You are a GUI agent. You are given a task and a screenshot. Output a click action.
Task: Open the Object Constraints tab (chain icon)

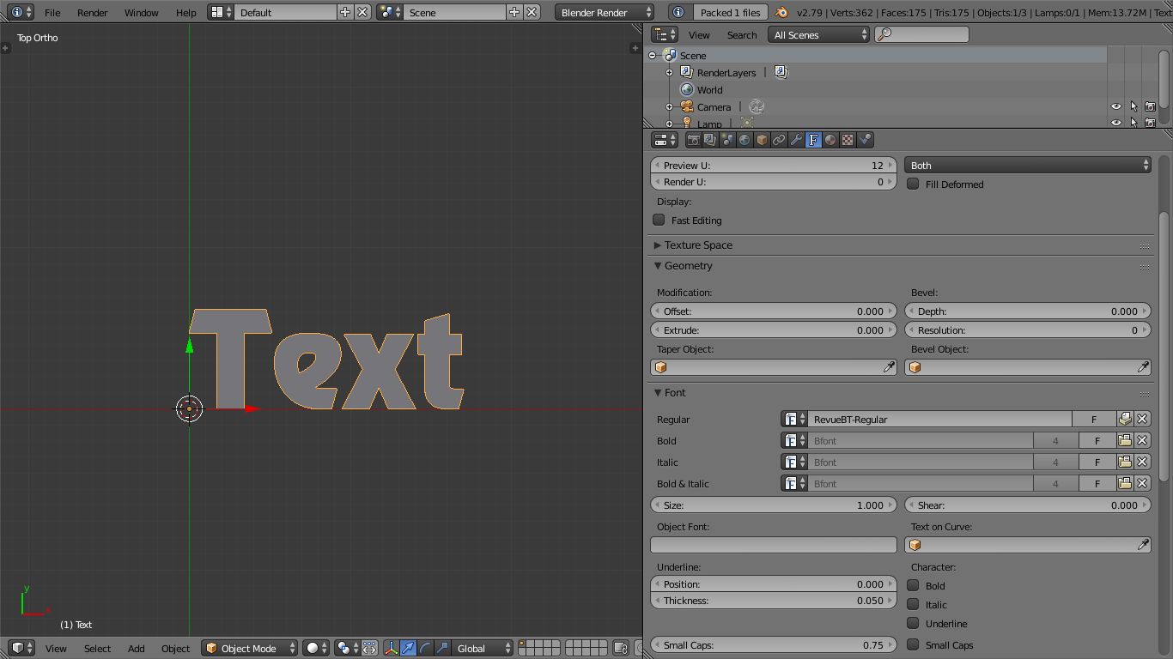780,140
